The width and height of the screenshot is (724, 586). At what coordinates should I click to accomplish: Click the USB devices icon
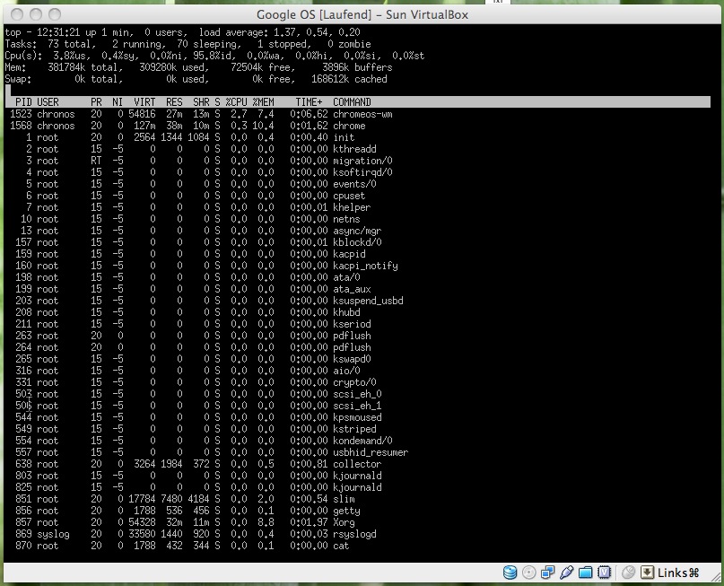(x=566, y=573)
